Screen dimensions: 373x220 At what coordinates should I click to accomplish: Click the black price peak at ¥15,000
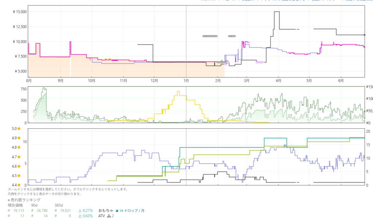click(277, 12)
